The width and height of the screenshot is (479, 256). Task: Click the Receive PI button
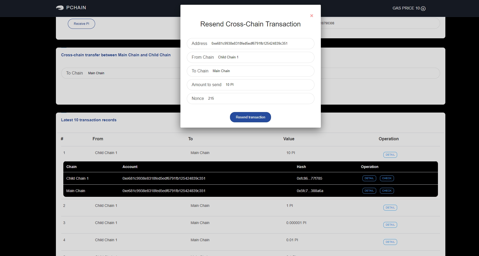pyautogui.click(x=81, y=24)
